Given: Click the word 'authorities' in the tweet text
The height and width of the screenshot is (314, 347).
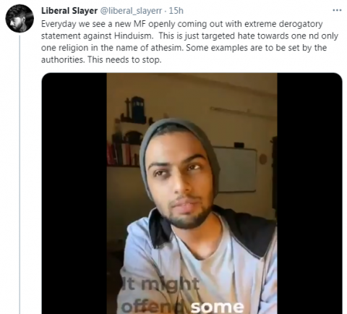Looking at the screenshot, I should pyautogui.click(x=63, y=60).
